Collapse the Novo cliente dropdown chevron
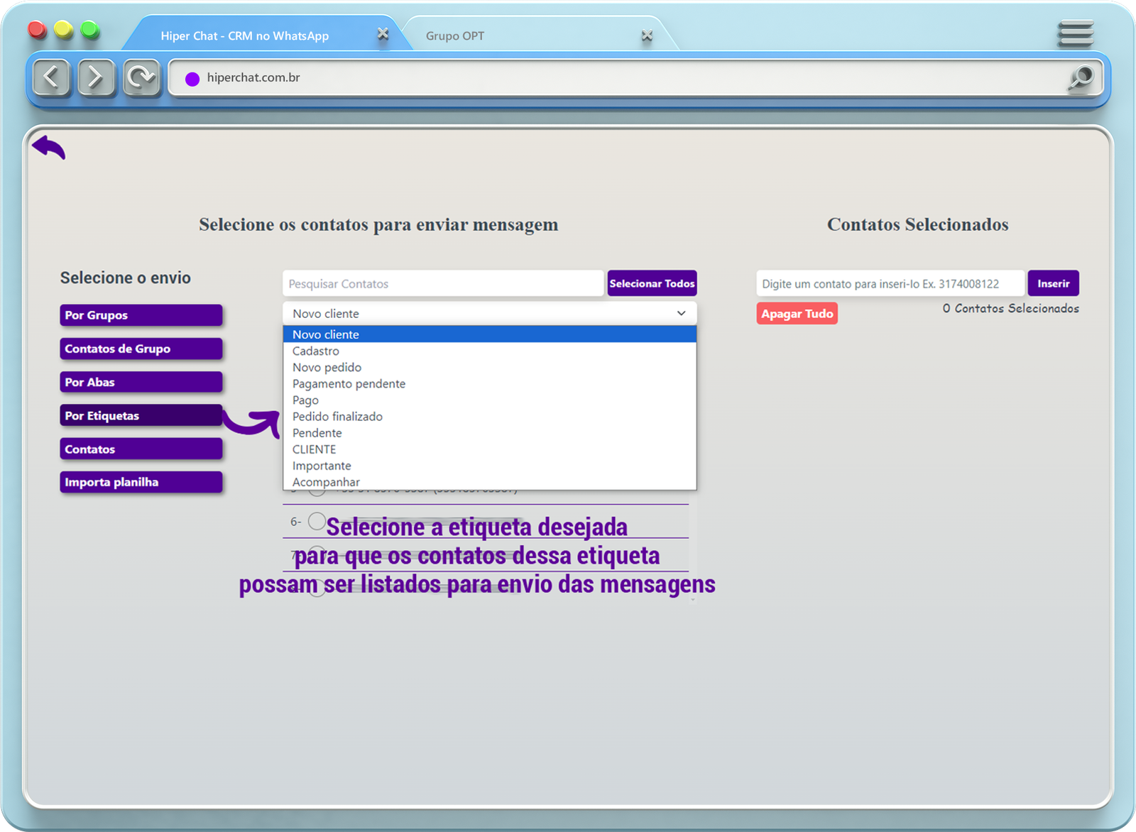The height and width of the screenshot is (832, 1136). coord(681,313)
